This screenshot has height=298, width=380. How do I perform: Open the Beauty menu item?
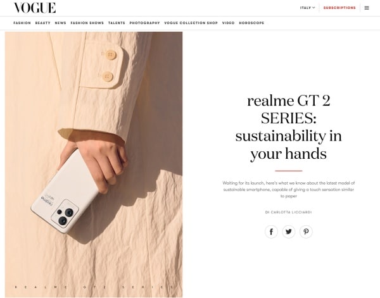coord(42,23)
